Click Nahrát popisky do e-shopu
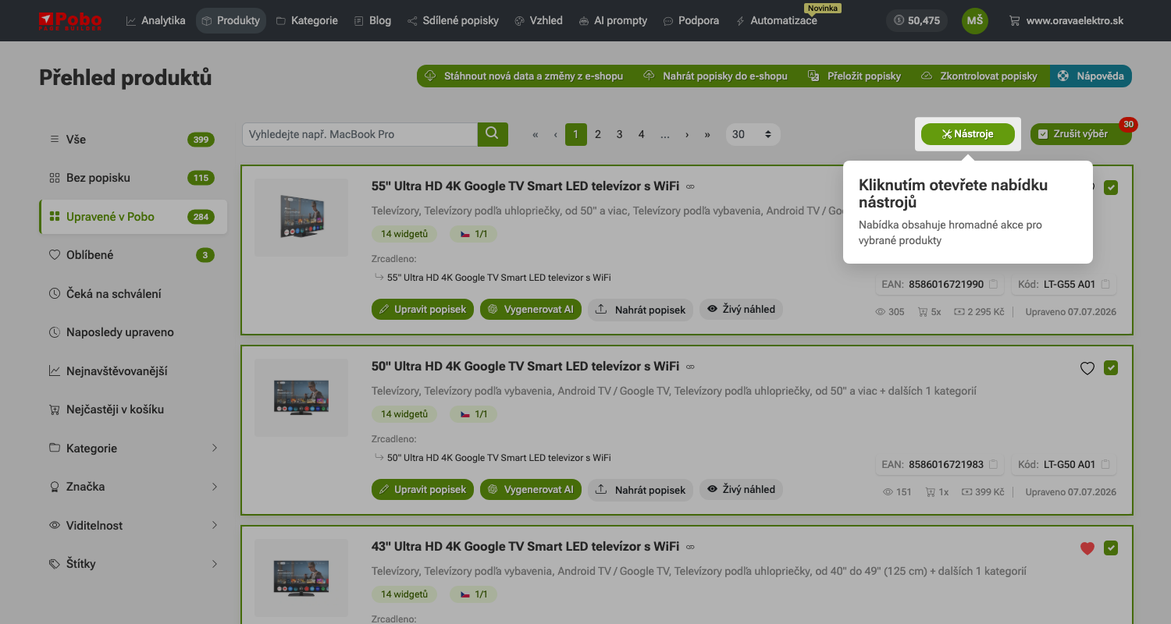 click(715, 76)
